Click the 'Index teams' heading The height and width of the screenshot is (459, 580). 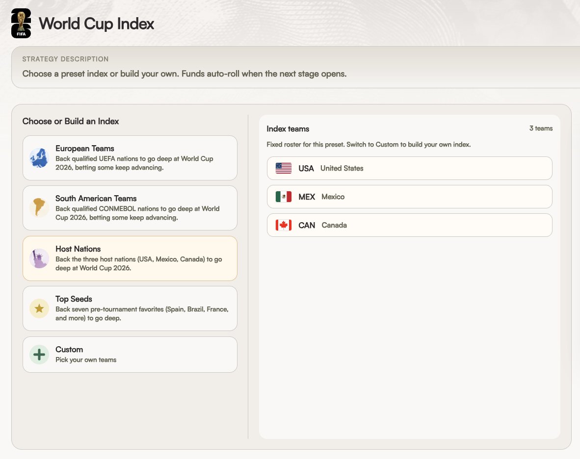click(x=288, y=129)
